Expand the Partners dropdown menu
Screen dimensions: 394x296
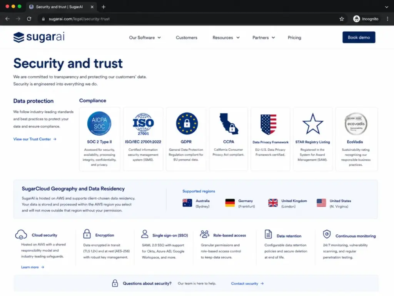[x=264, y=37]
